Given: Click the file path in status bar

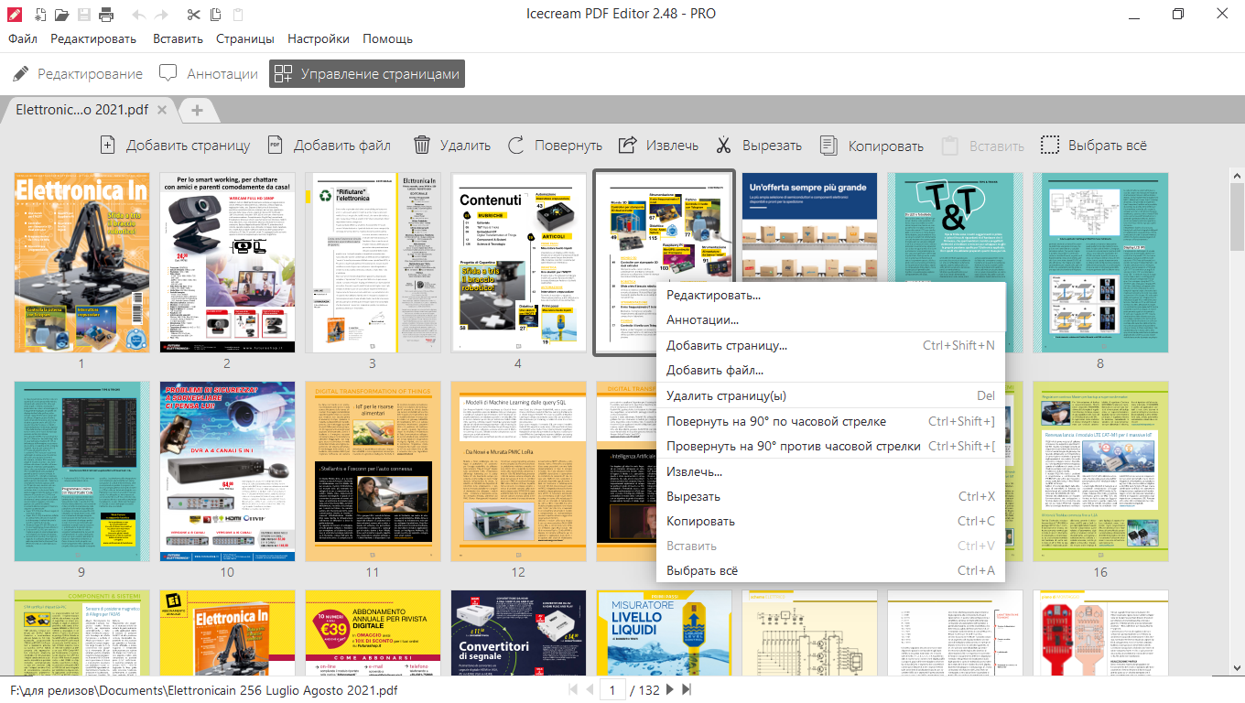Looking at the screenshot, I should (204, 690).
